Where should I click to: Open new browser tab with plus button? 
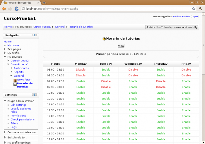coord(44,3)
